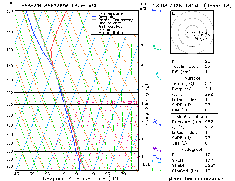The image size is (235, 181).
Task: Click the Pressure (mb) value 982
Action: (209, 122)
